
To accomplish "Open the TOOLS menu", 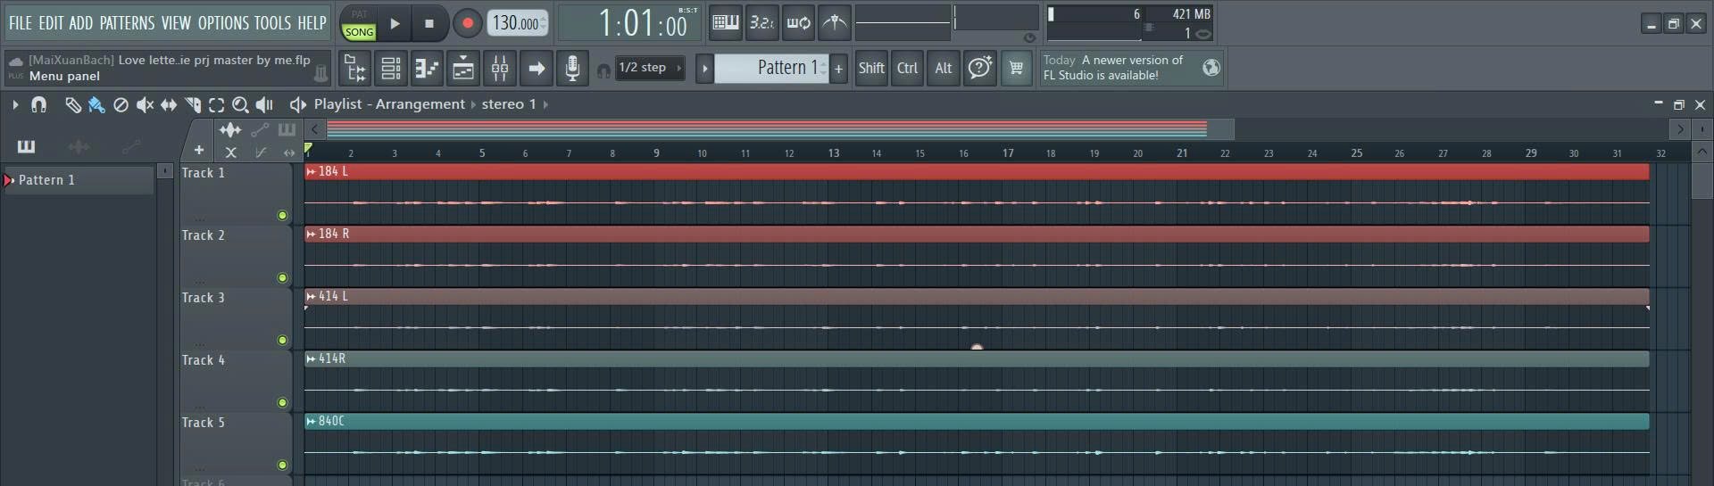I will click(272, 23).
